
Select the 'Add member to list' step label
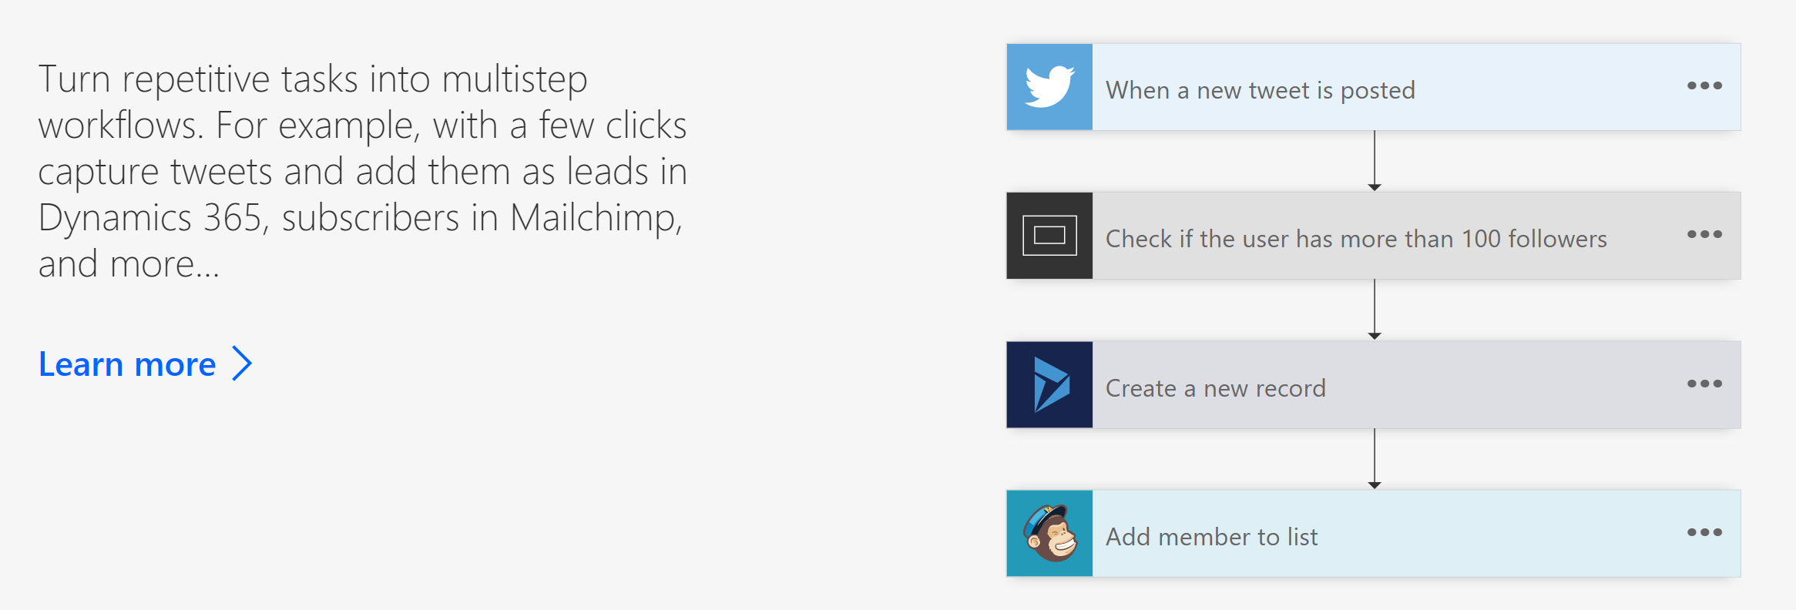[1211, 537]
